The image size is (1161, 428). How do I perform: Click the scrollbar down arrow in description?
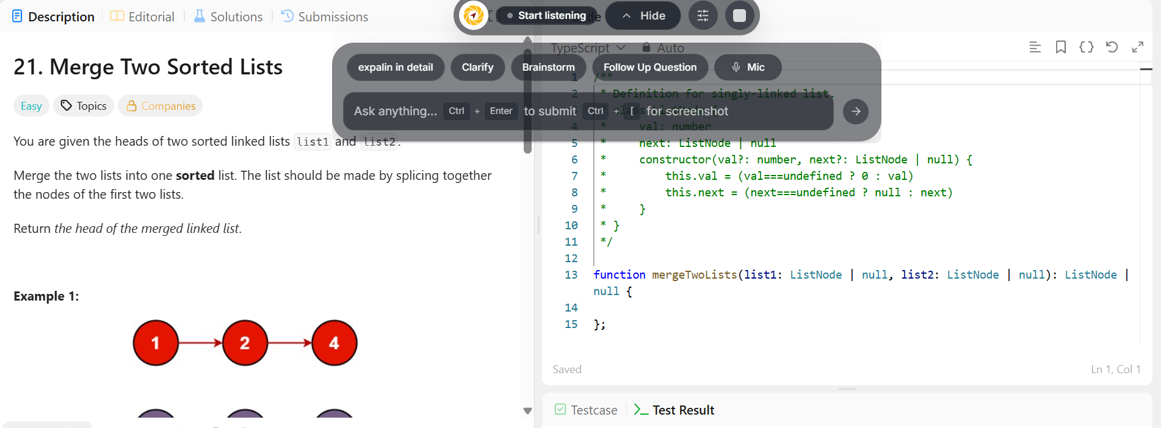coord(527,411)
